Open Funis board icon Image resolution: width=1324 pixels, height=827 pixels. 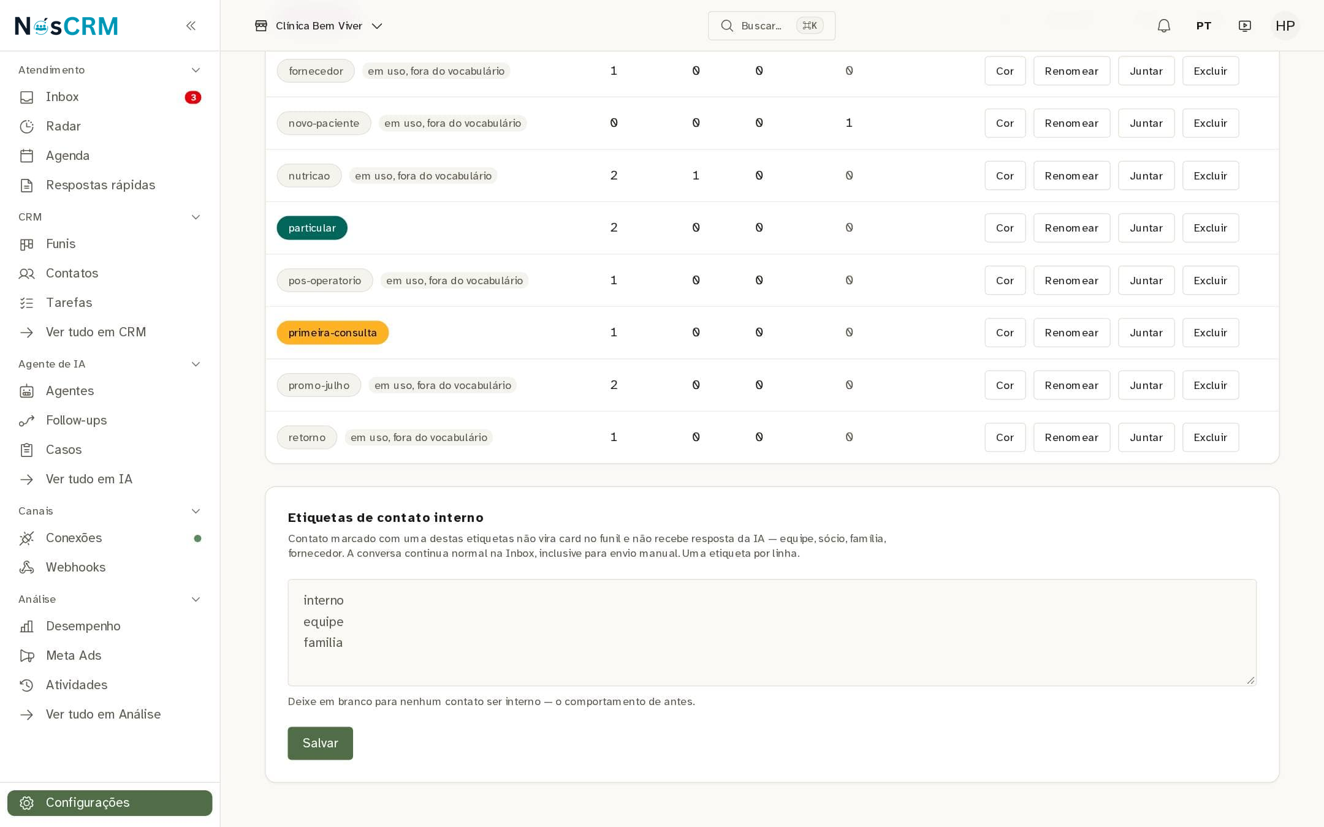click(x=26, y=244)
